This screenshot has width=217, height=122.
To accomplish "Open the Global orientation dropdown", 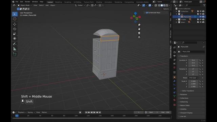I will pyautogui.click(x=80, y=5).
